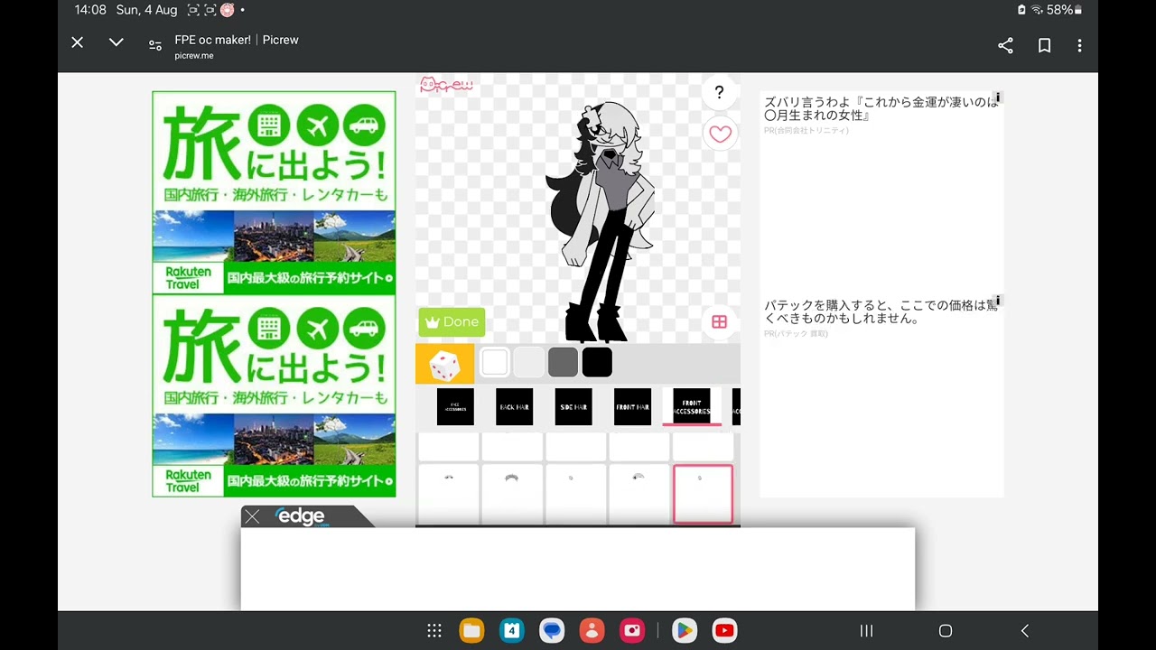Open Contacts app from taskbar
Screen dimensions: 1156x650
592,631
